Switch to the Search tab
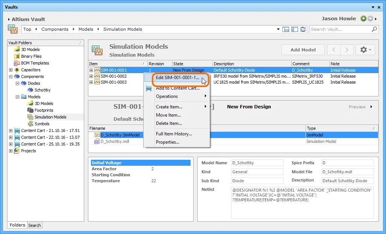The image size is (386, 234). [x=35, y=225]
